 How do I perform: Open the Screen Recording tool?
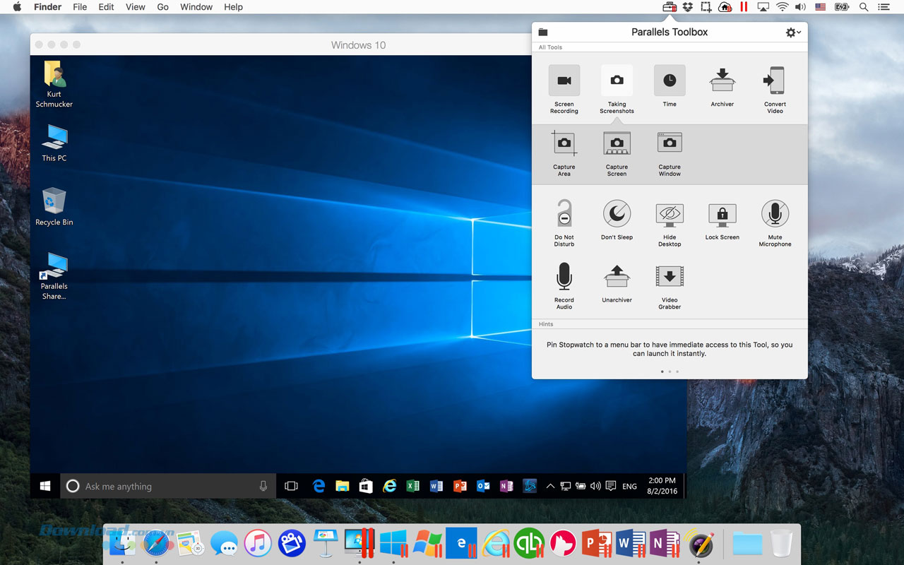point(564,81)
